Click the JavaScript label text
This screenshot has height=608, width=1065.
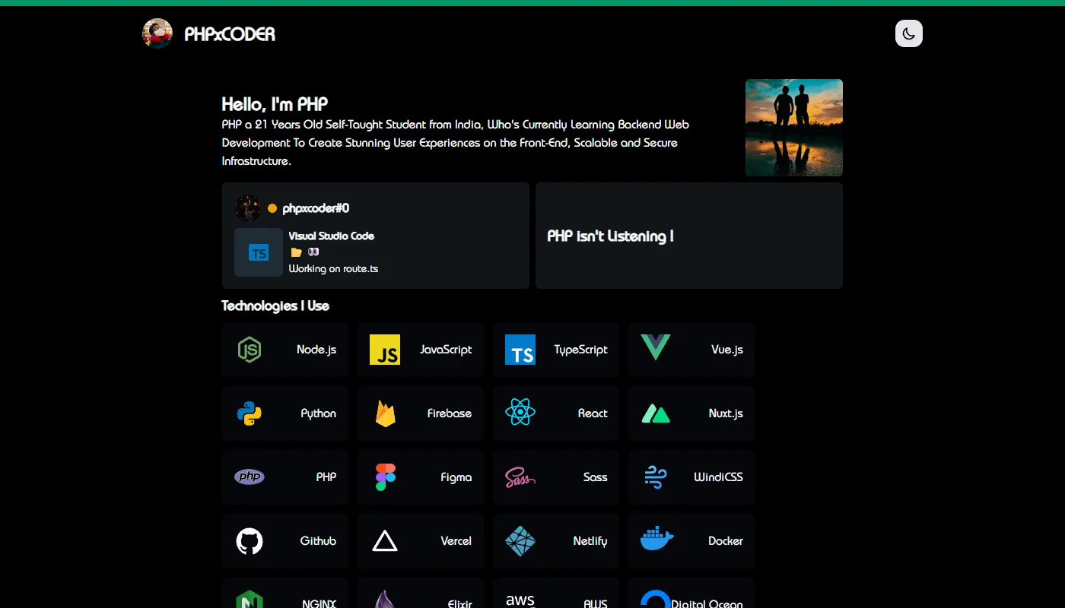pos(446,350)
